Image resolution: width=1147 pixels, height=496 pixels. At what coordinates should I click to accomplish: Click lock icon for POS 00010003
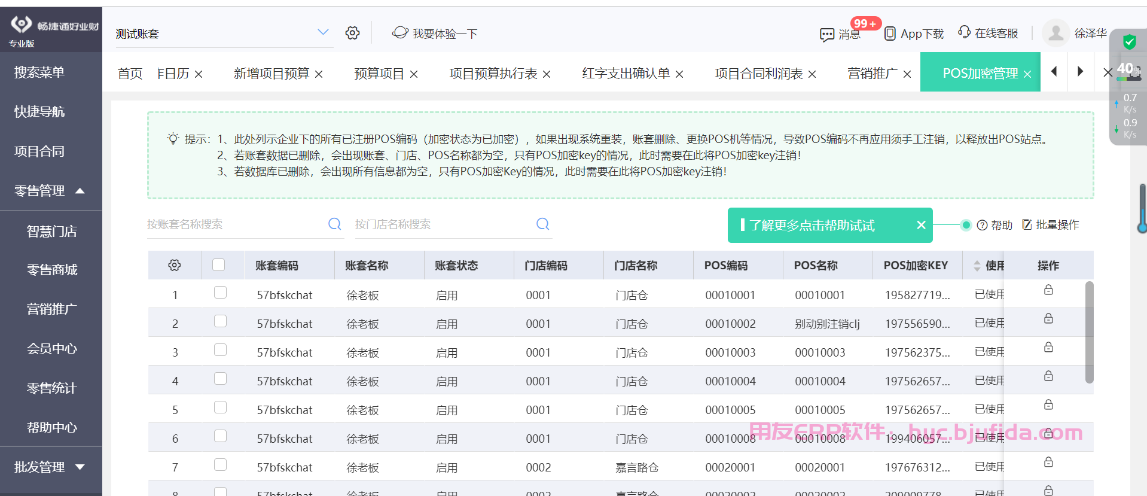[1048, 348]
